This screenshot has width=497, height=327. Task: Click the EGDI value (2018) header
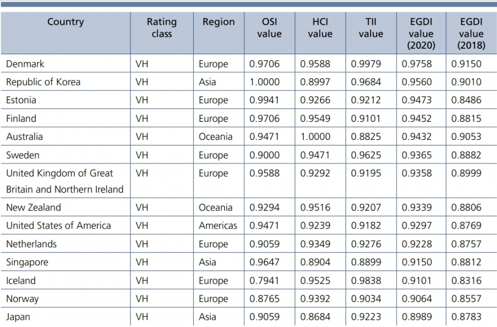(471, 33)
